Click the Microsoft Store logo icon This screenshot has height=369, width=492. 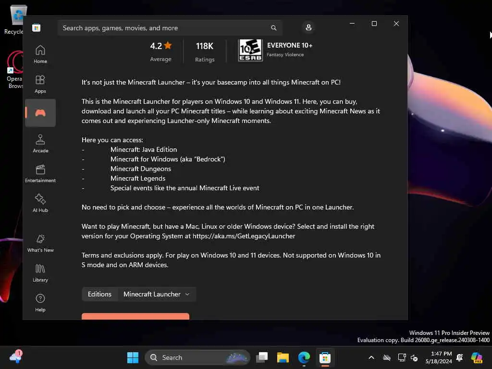click(x=37, y=28)
